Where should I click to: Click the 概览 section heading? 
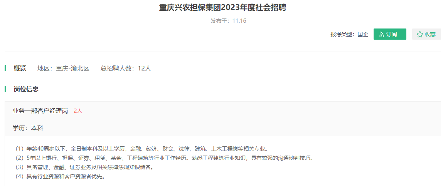pyautogui.click(x=20, y=68)
